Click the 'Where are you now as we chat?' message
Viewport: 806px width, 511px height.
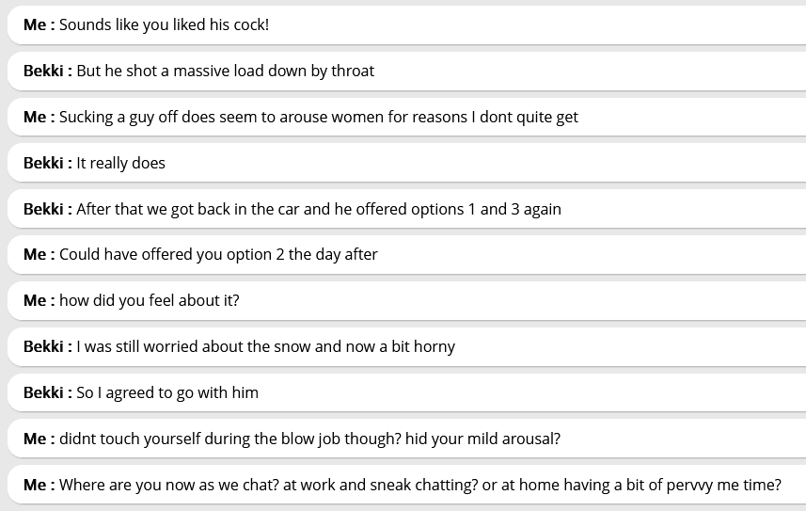pos(419,485)
